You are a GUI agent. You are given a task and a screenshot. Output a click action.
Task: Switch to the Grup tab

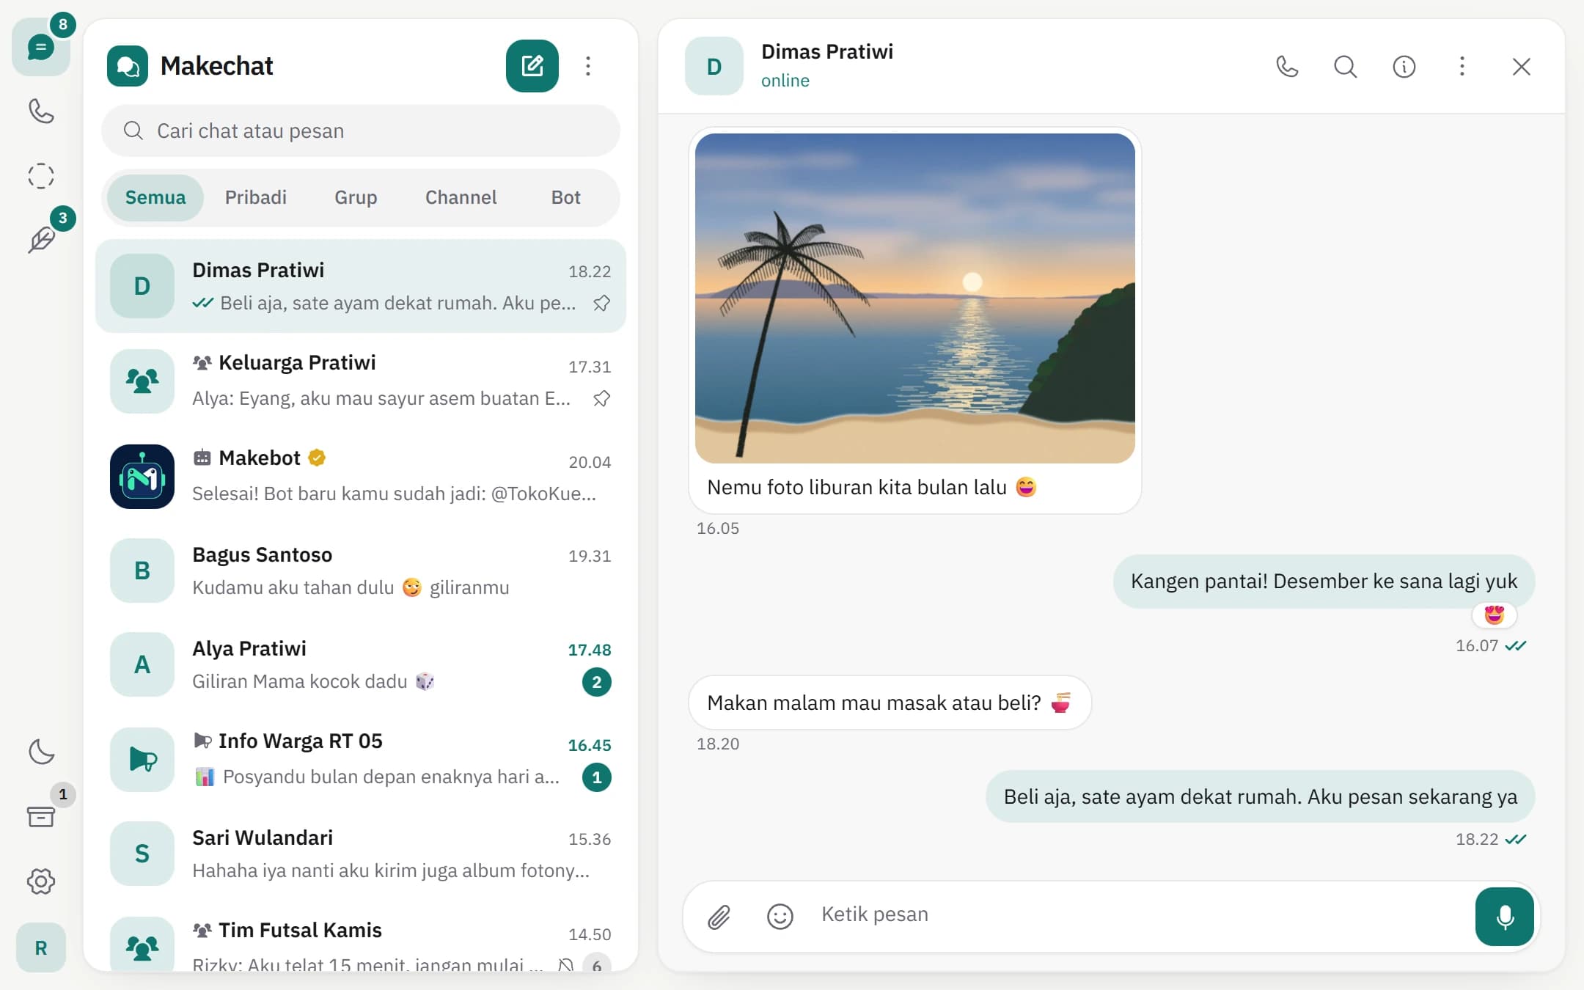click(356, 197)
